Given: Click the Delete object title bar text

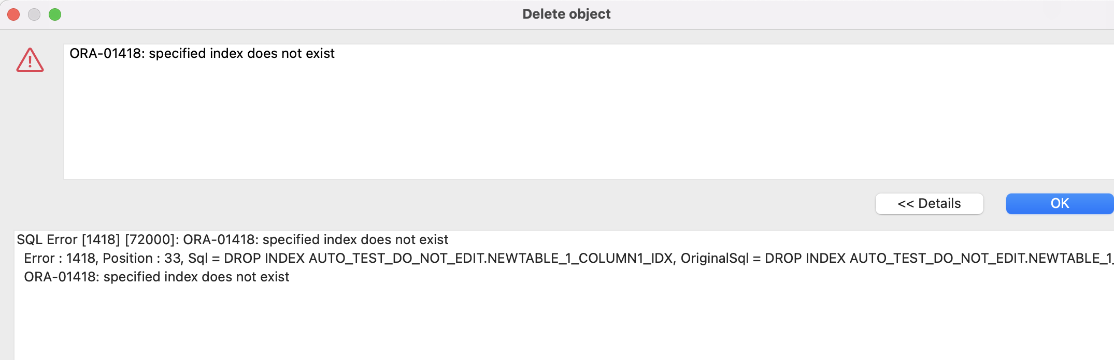Looking at the screenshot, I should point(566,13).
